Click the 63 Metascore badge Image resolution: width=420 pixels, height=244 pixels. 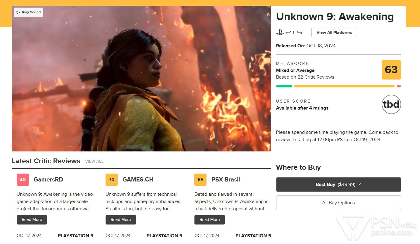391,70
